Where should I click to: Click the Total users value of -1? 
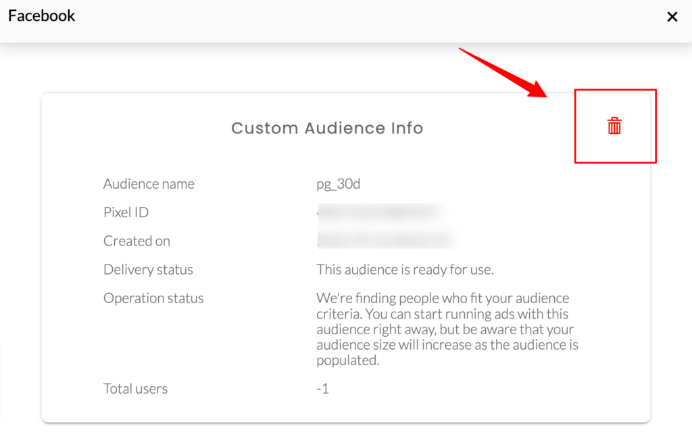click(323, 389)
